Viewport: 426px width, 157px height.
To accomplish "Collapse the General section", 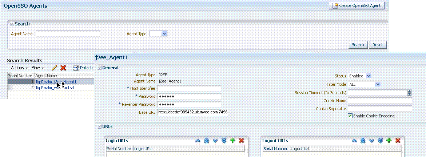I will pos(99,68).
